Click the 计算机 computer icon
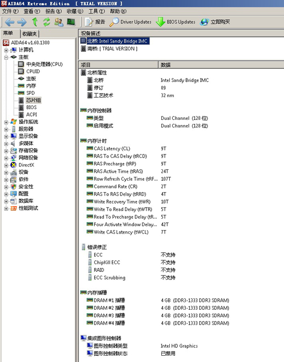The height and width of the screenshot is (362, 284). [x=14, y=50]
